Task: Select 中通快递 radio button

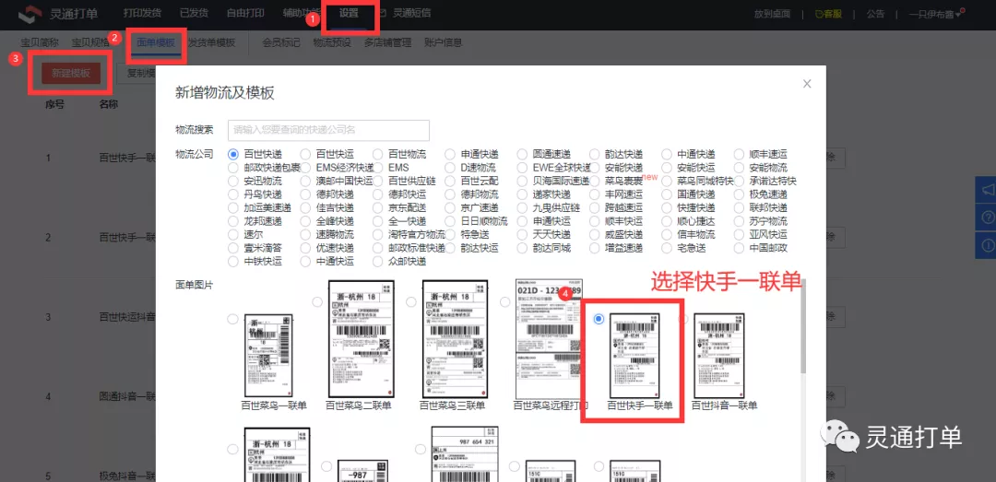Action: [667, 154]
